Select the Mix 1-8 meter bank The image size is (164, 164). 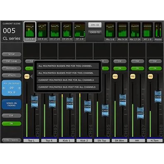tap(110, 31)
